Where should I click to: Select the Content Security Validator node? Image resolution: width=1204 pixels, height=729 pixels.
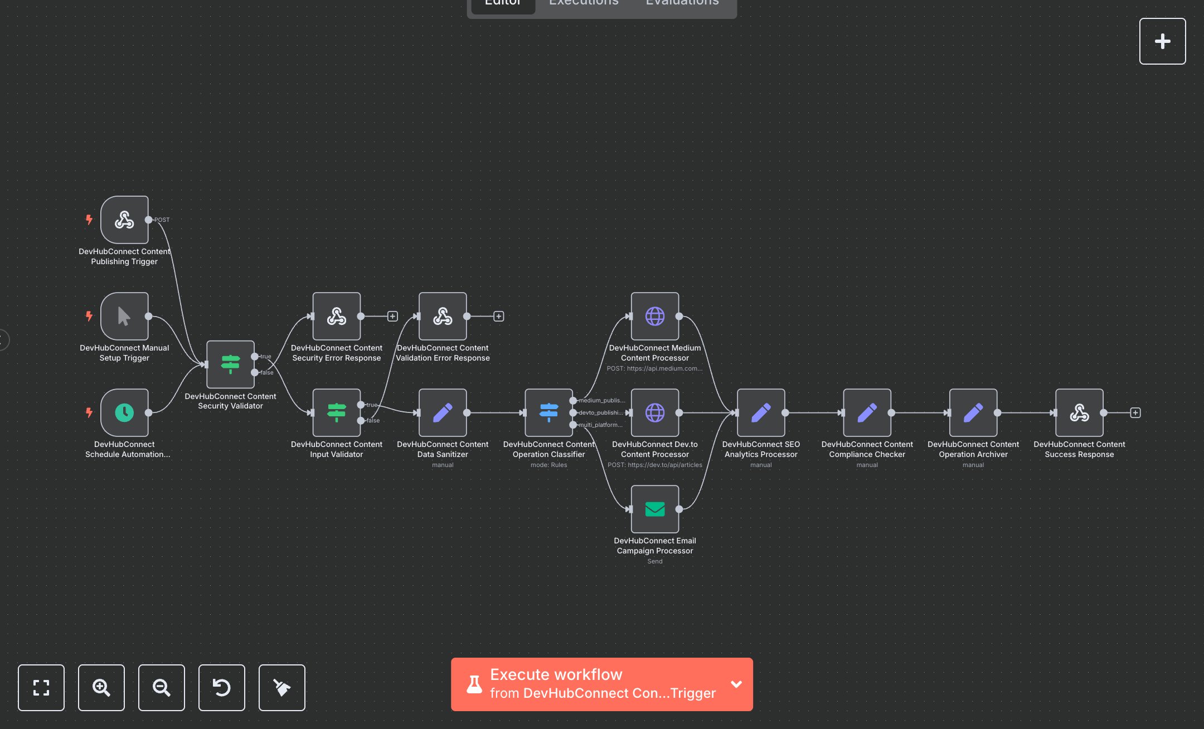click(x=230, y=365)
